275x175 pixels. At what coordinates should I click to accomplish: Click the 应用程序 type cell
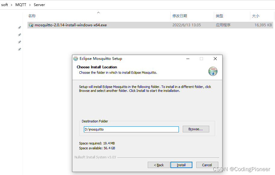223,25
